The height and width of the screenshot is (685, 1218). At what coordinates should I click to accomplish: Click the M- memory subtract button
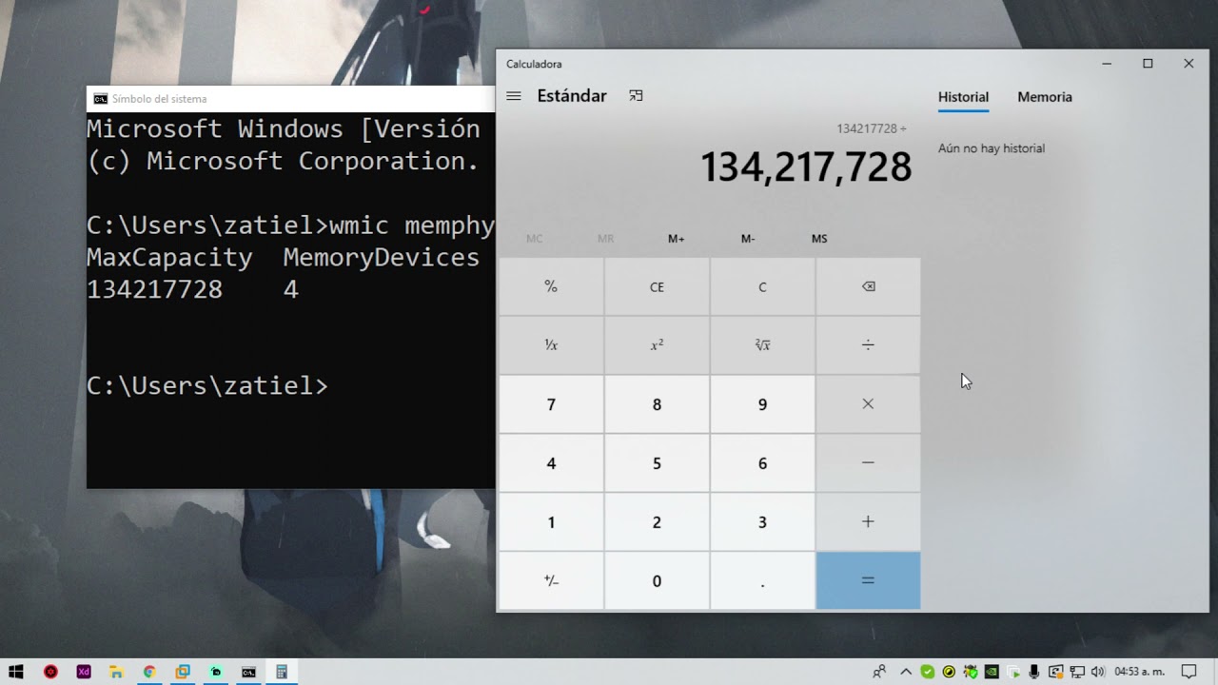coord(748,239)
